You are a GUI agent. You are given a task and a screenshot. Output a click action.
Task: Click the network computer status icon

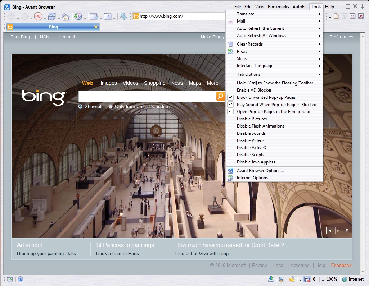[x=281, y=279]
